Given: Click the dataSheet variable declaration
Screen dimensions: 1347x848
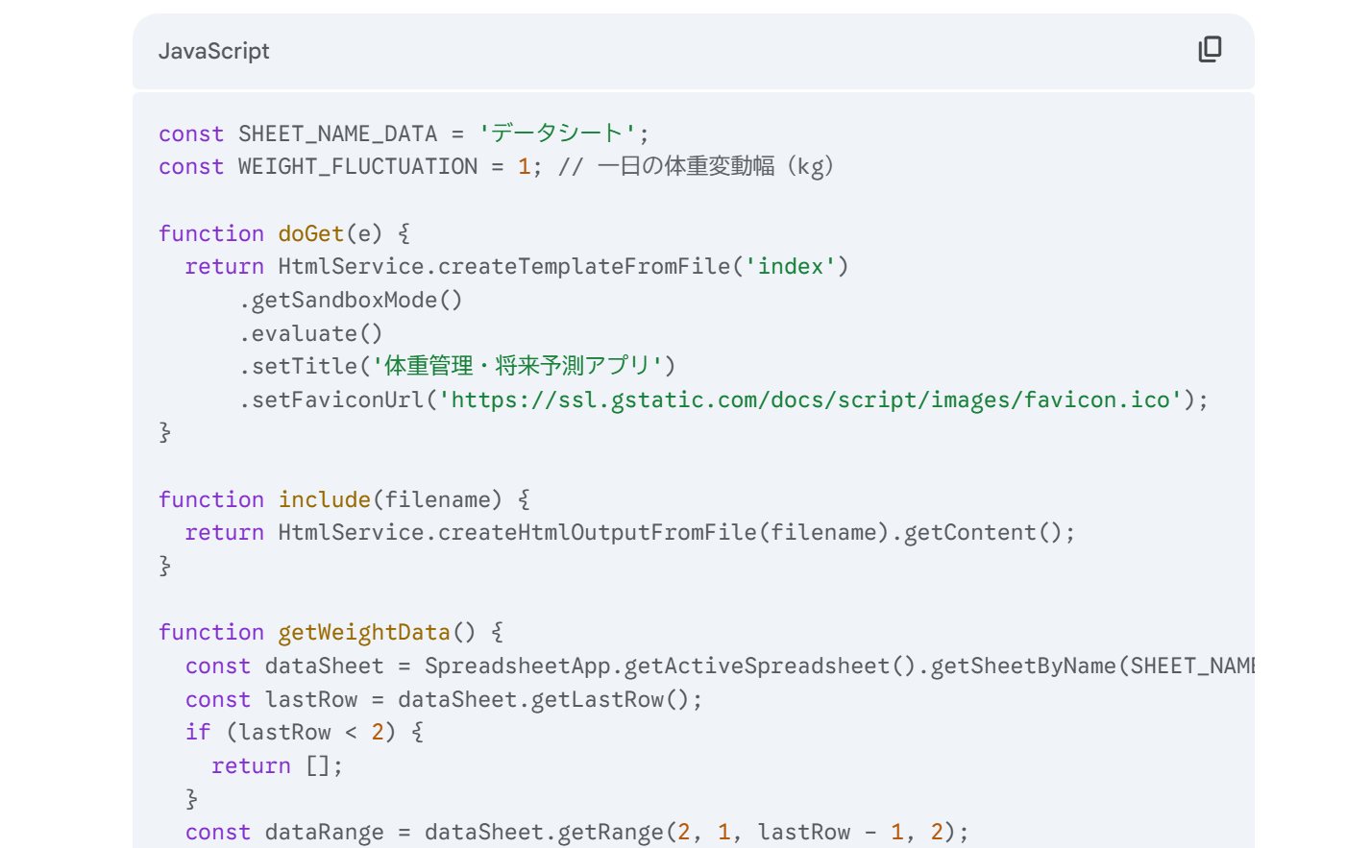Looking at the screenshot, I should pos(324,666).
